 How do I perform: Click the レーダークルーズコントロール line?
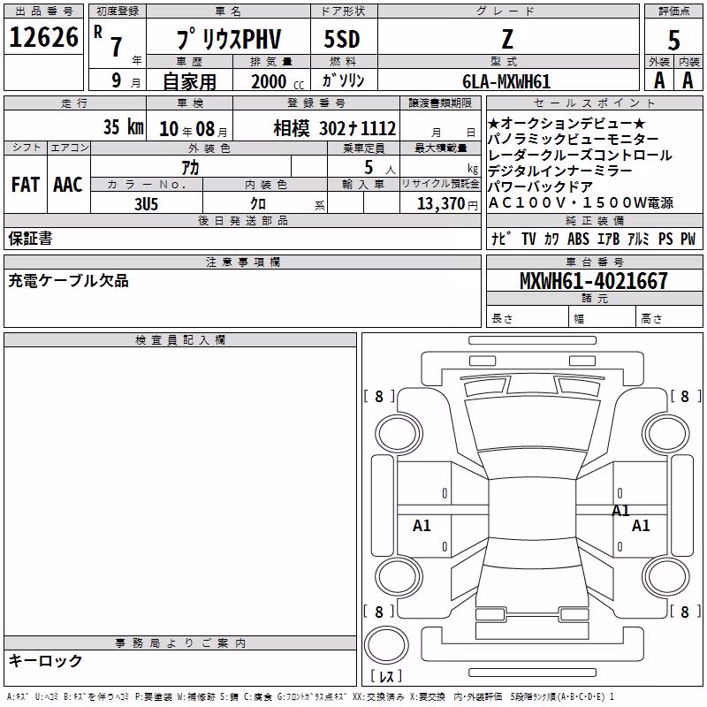click(580, 155)
